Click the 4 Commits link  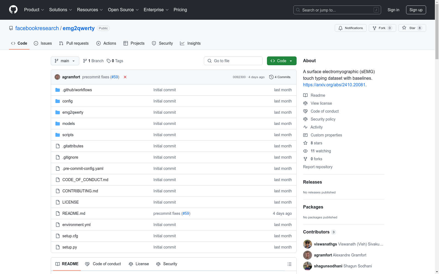[280, 77]
